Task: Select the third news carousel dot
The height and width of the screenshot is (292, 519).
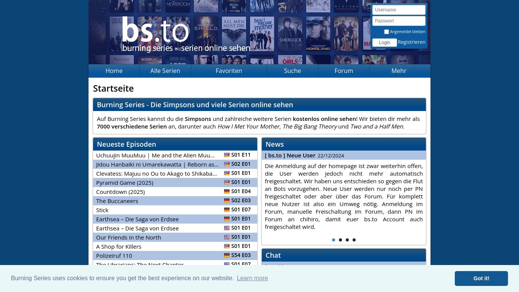Action: [347, 240]
